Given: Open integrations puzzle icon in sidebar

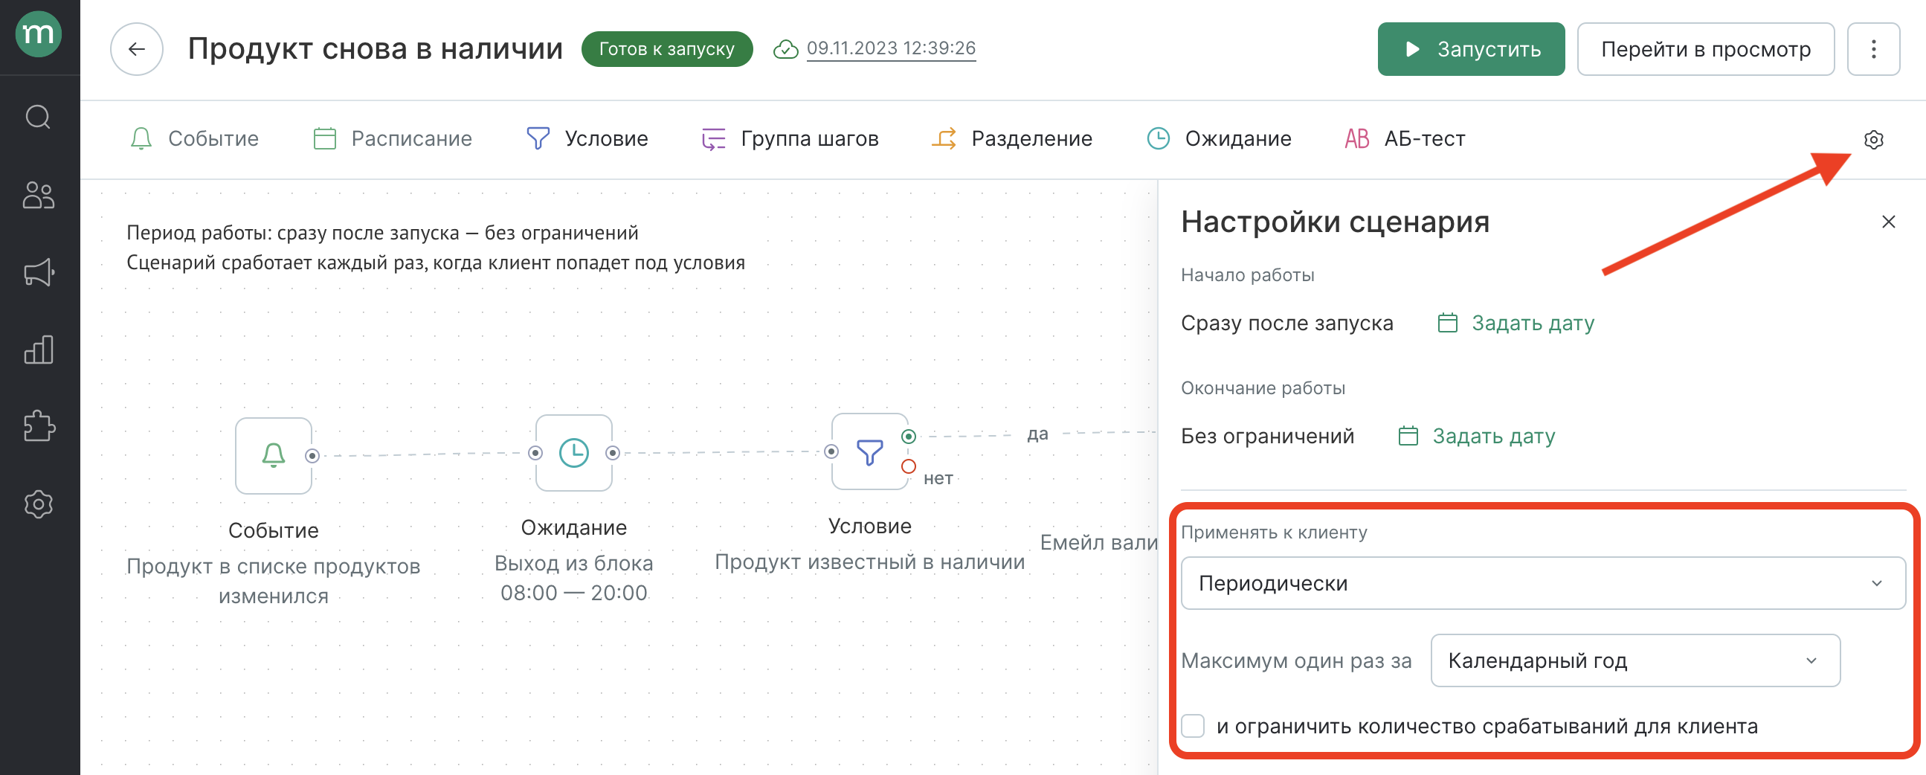Looking at the screenshot, I should point(39,426).
